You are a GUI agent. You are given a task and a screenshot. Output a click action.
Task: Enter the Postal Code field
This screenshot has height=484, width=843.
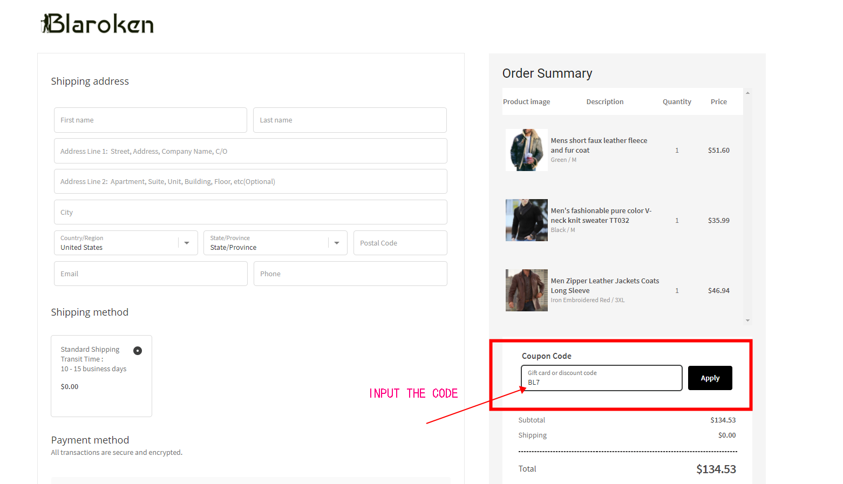coord(400,243)
